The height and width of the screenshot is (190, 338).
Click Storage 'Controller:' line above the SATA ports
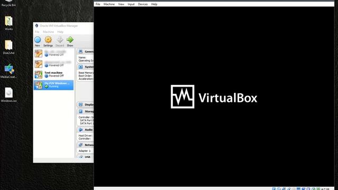(x=86, y=117)
